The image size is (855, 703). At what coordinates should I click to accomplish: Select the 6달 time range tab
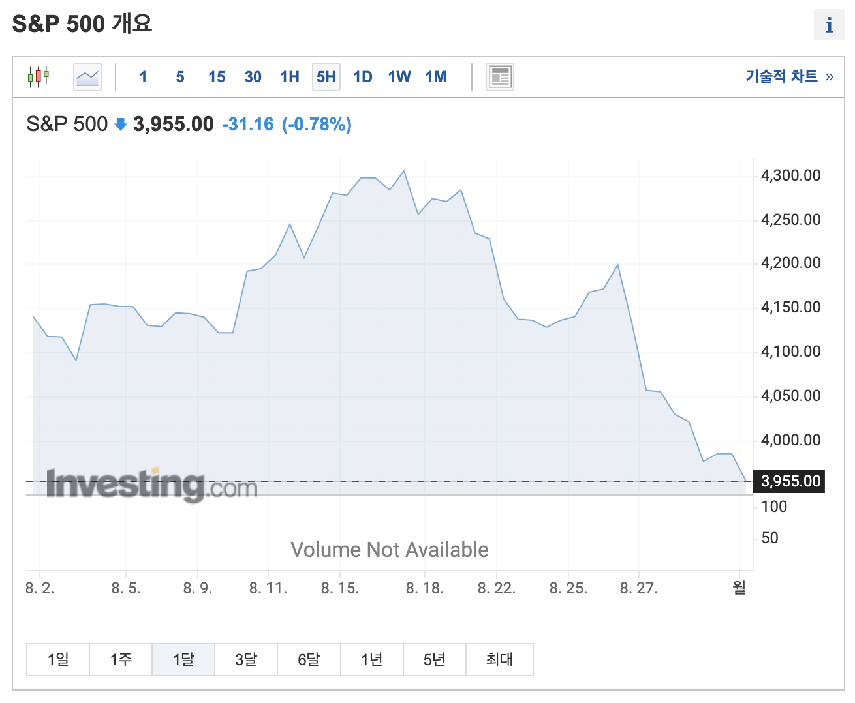(x=309, y=660)
